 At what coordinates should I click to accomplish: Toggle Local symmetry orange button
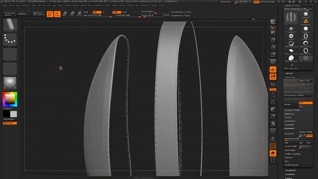pos(273,77)
